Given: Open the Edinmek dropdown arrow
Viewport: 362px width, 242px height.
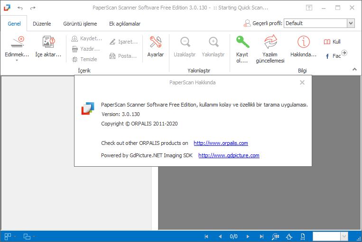Looking at the screenshot, I should 17,61.
